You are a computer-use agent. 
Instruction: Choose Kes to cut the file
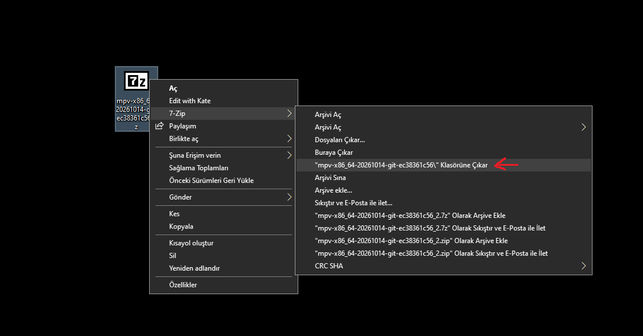[x=224, y=214]
